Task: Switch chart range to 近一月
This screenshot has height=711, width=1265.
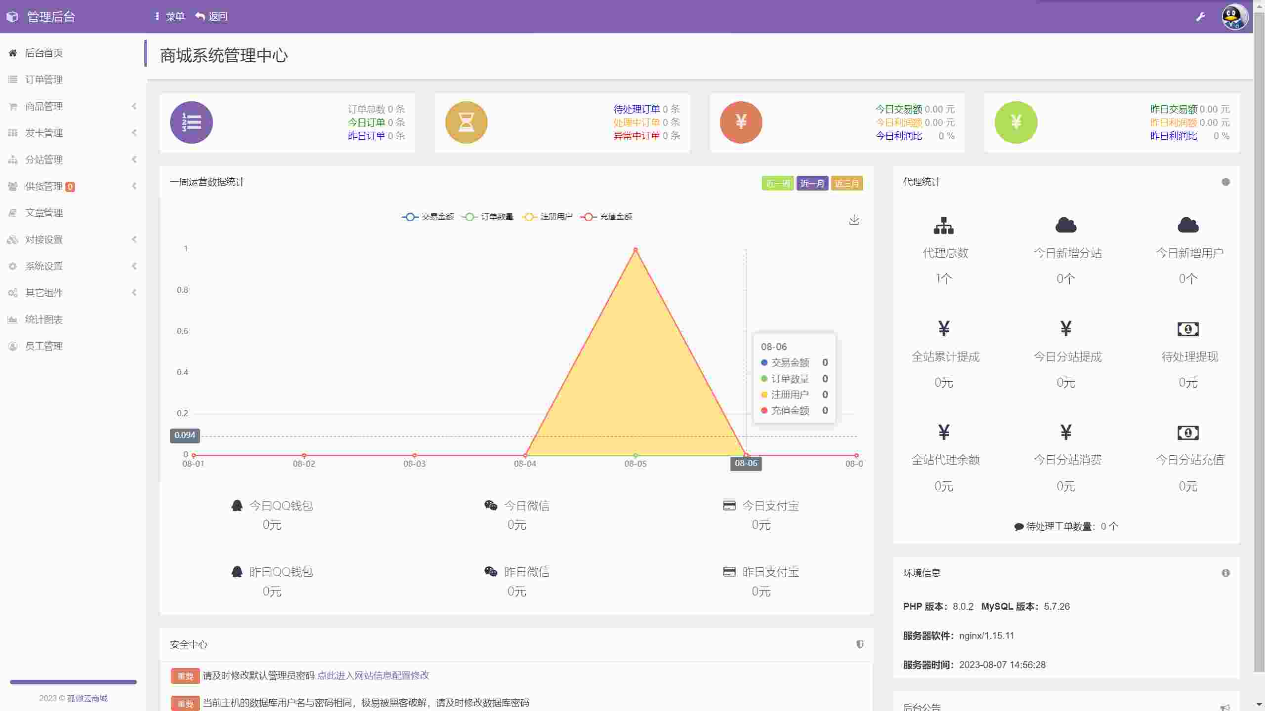Action: [812, 184]
